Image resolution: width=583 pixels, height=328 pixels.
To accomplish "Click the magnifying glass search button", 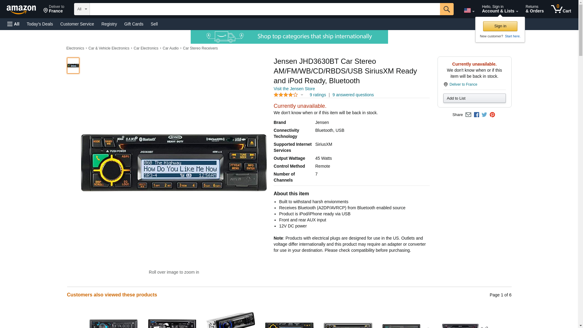I will (446, 9).
